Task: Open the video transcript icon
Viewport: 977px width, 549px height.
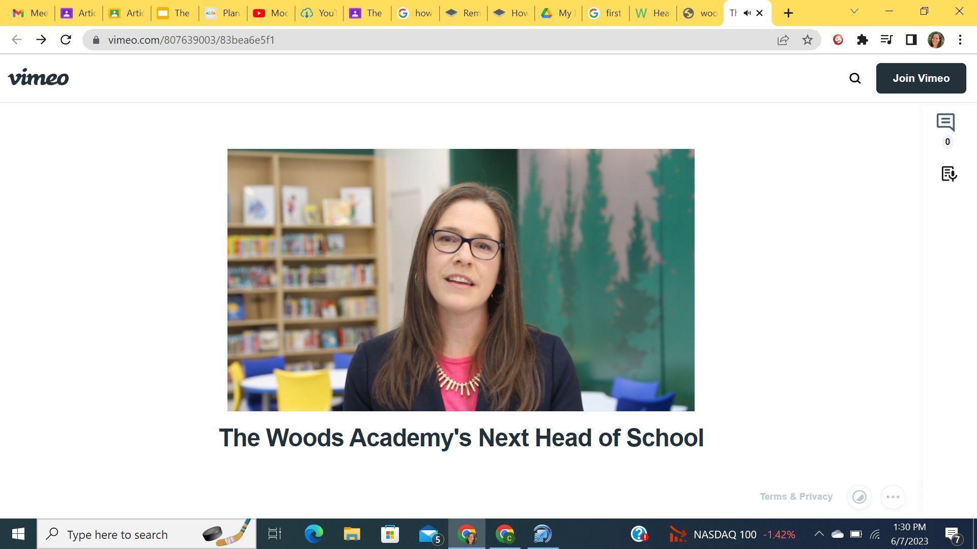Action: 949,174
